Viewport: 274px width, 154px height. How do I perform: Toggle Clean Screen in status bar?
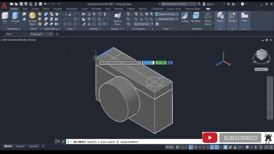[266, 147]
